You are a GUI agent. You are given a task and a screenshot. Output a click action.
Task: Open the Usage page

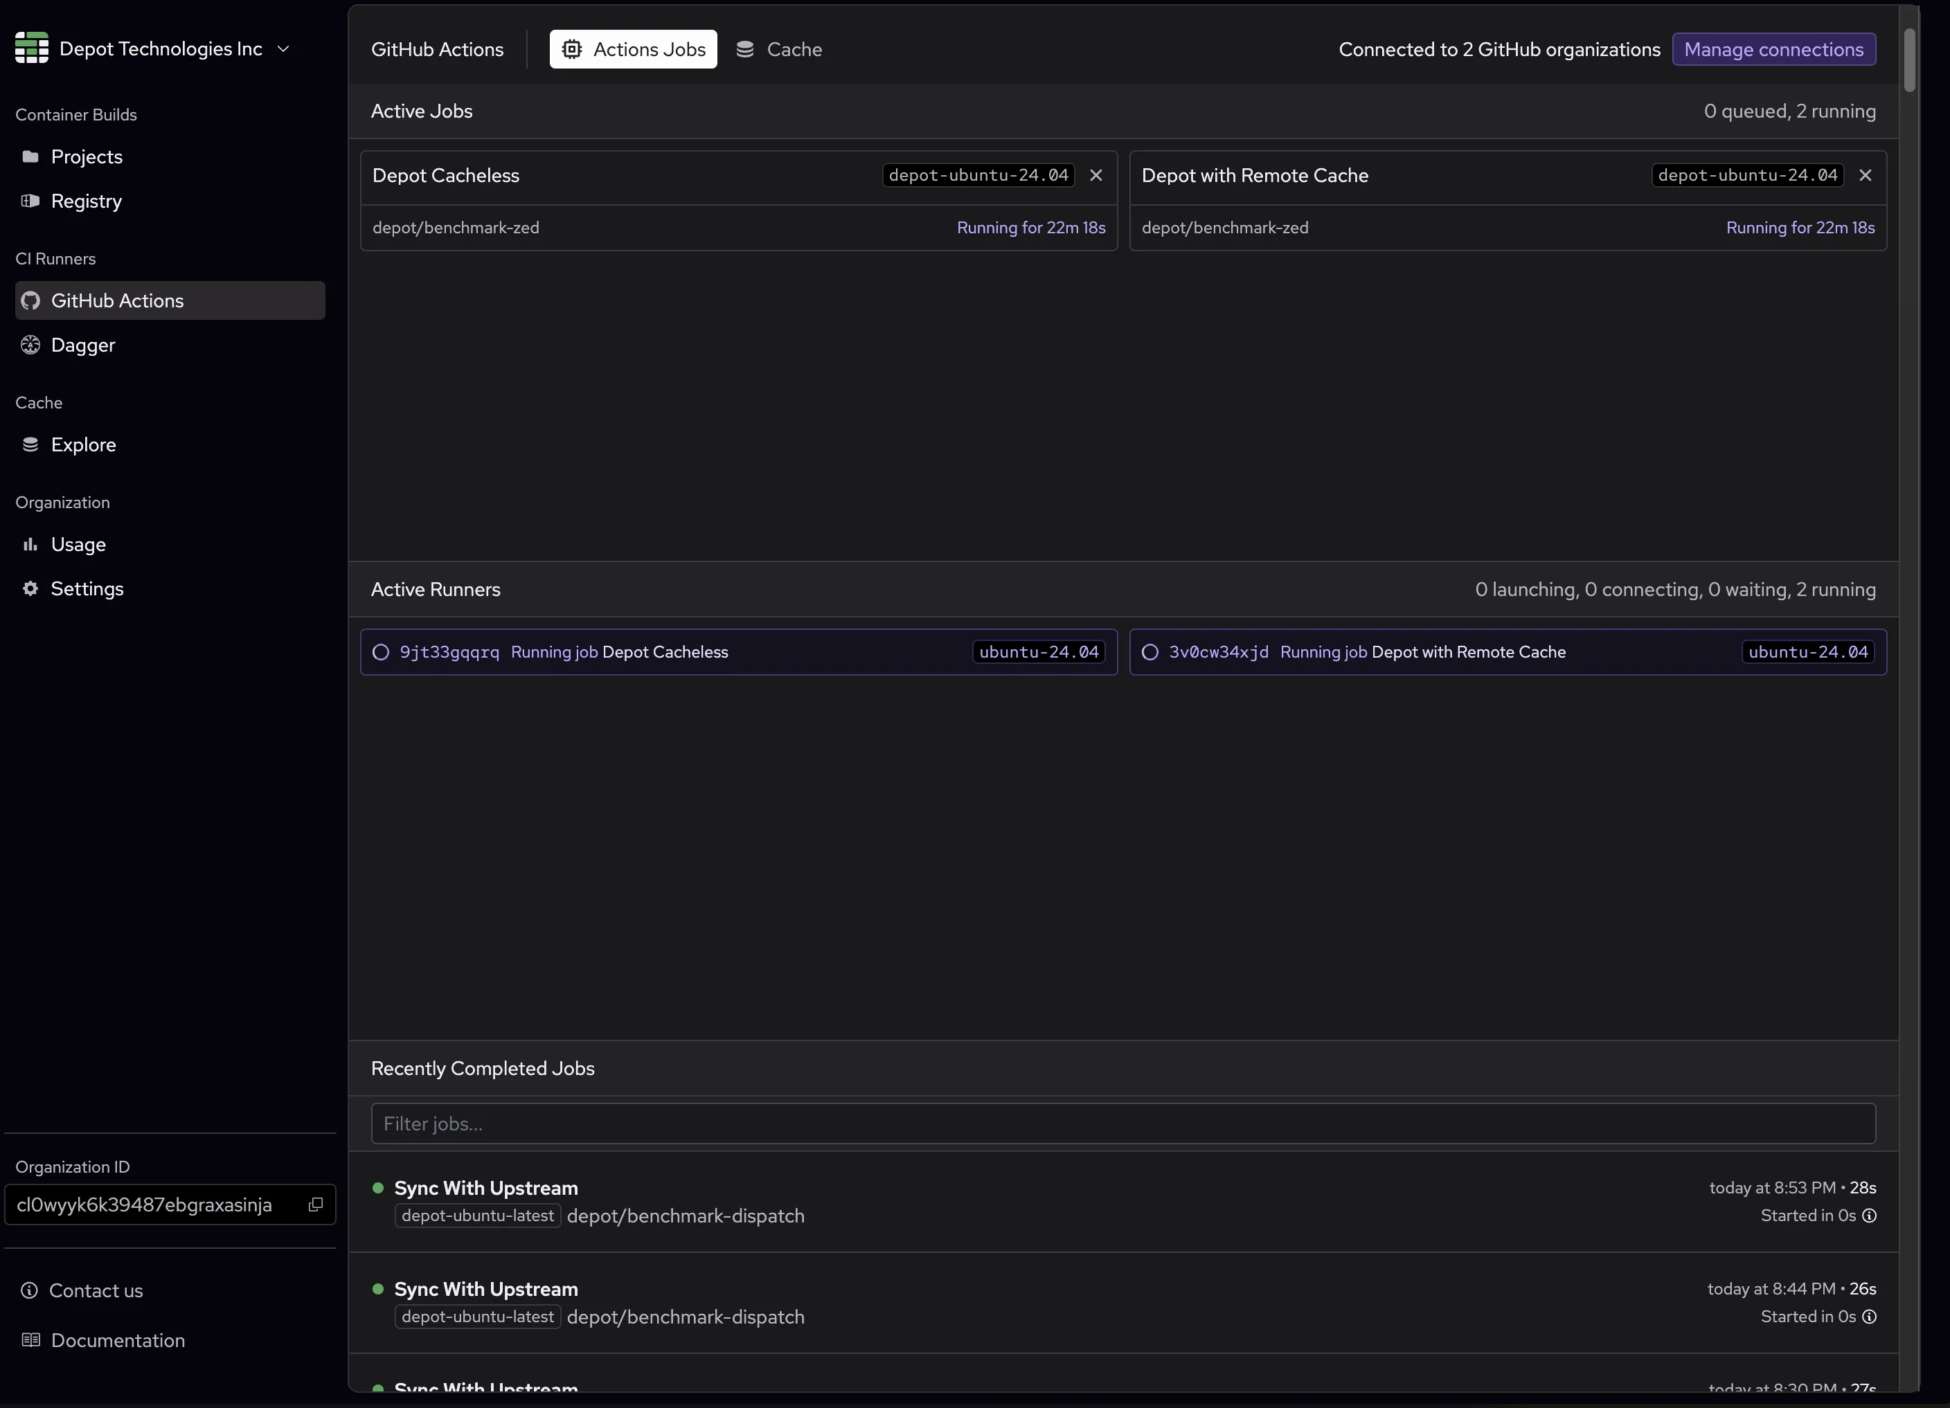pyautogui.click(x=78, y=544)
